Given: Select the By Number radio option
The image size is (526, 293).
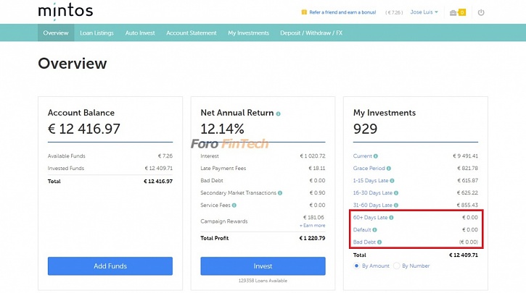Looking at the screenshot, I should [397, 266].
